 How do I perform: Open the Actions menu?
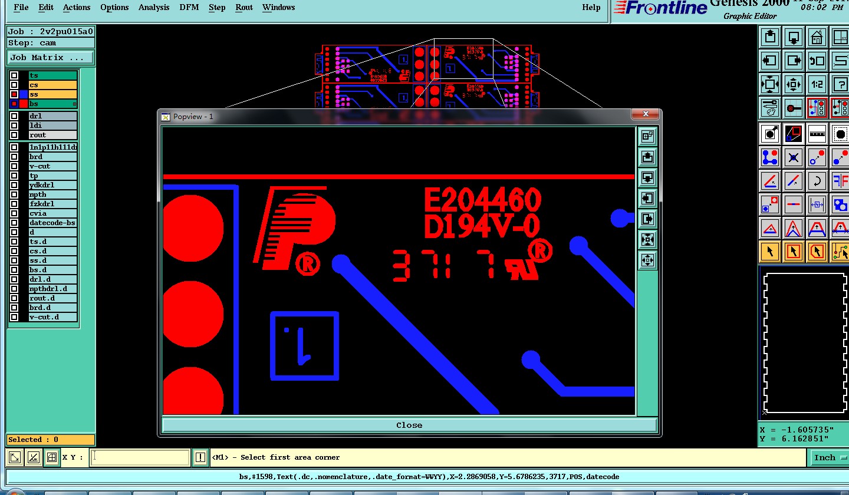tap(77, 8)
